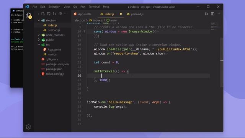The width and height of the screenshot is (245, 138).
Task: Refresh the explorer file tree
Action: pyautogui.click(x=54, y=14)
